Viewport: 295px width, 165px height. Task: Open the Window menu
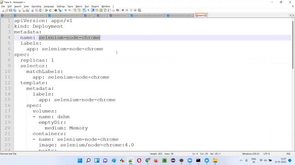(106, 6)
